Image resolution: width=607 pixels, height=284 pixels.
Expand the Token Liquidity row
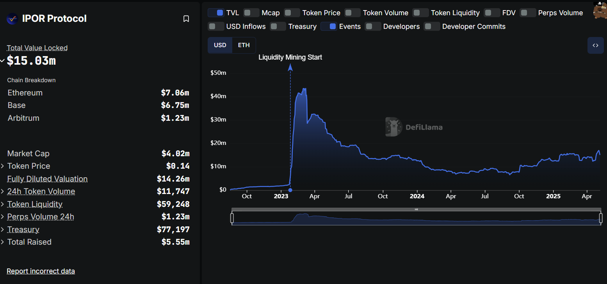point(2,204)
